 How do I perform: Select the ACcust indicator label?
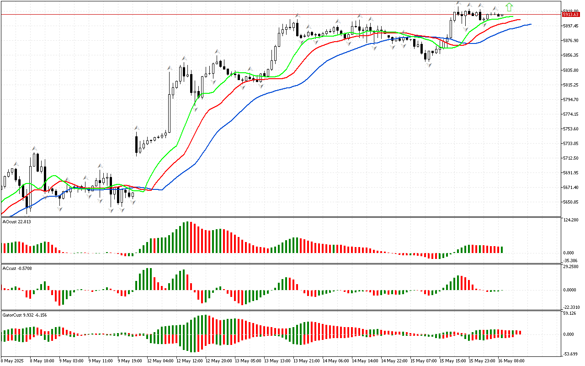tap(17, 268)
